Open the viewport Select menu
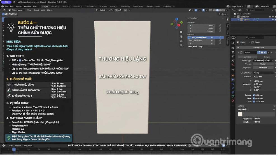 click(x=36, y=10)
